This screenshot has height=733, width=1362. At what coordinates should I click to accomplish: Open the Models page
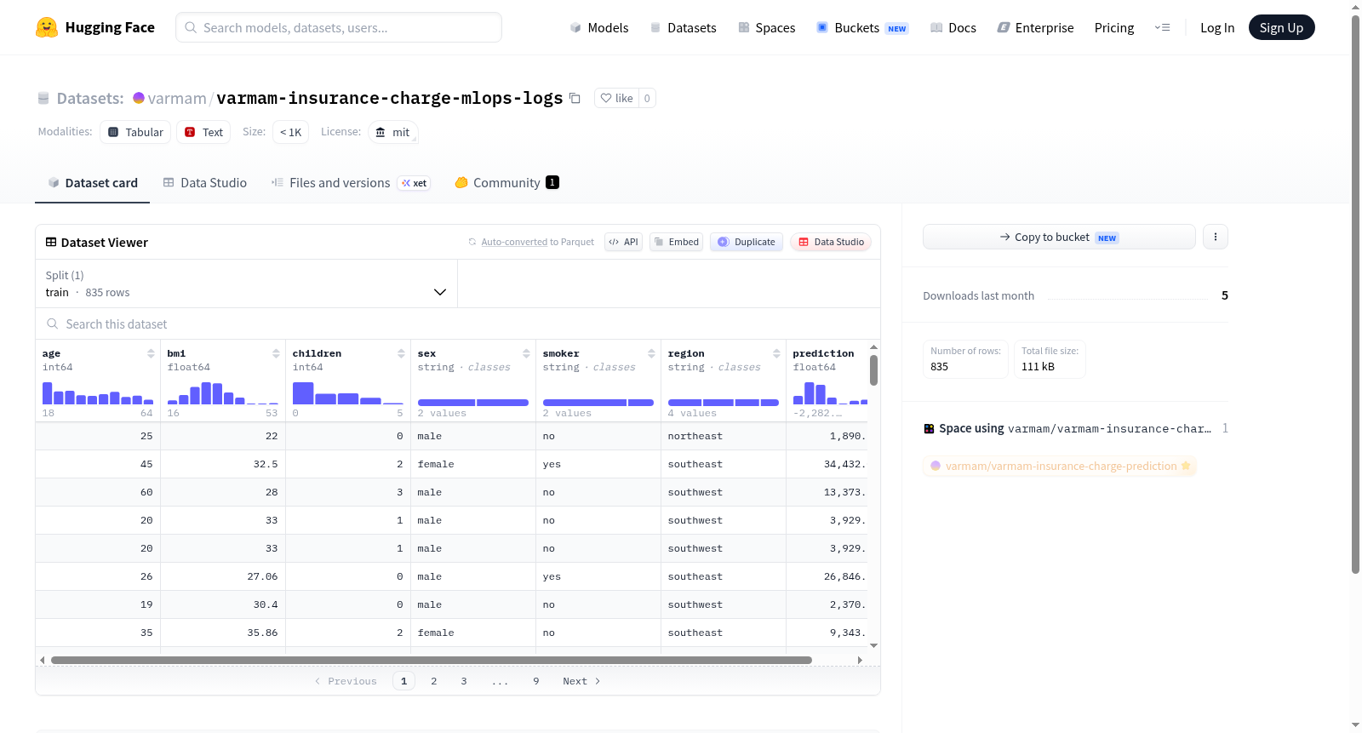pos(599,27)
